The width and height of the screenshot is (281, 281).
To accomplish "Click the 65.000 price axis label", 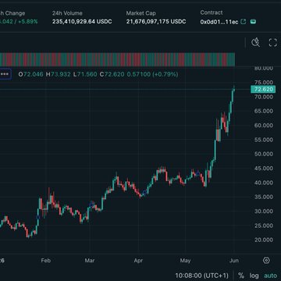I will coord(264,111).
